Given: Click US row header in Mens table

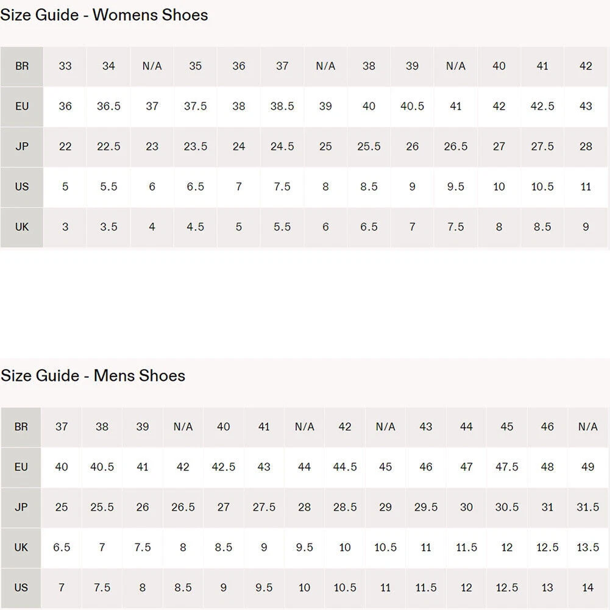Looking at the screenshot, I should 21,587.
